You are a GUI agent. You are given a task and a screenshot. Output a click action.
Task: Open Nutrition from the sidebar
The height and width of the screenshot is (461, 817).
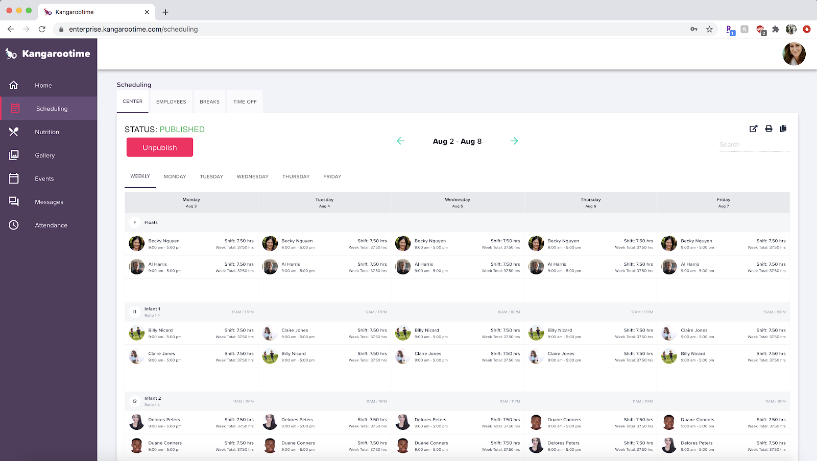click(x=47, y=132)
